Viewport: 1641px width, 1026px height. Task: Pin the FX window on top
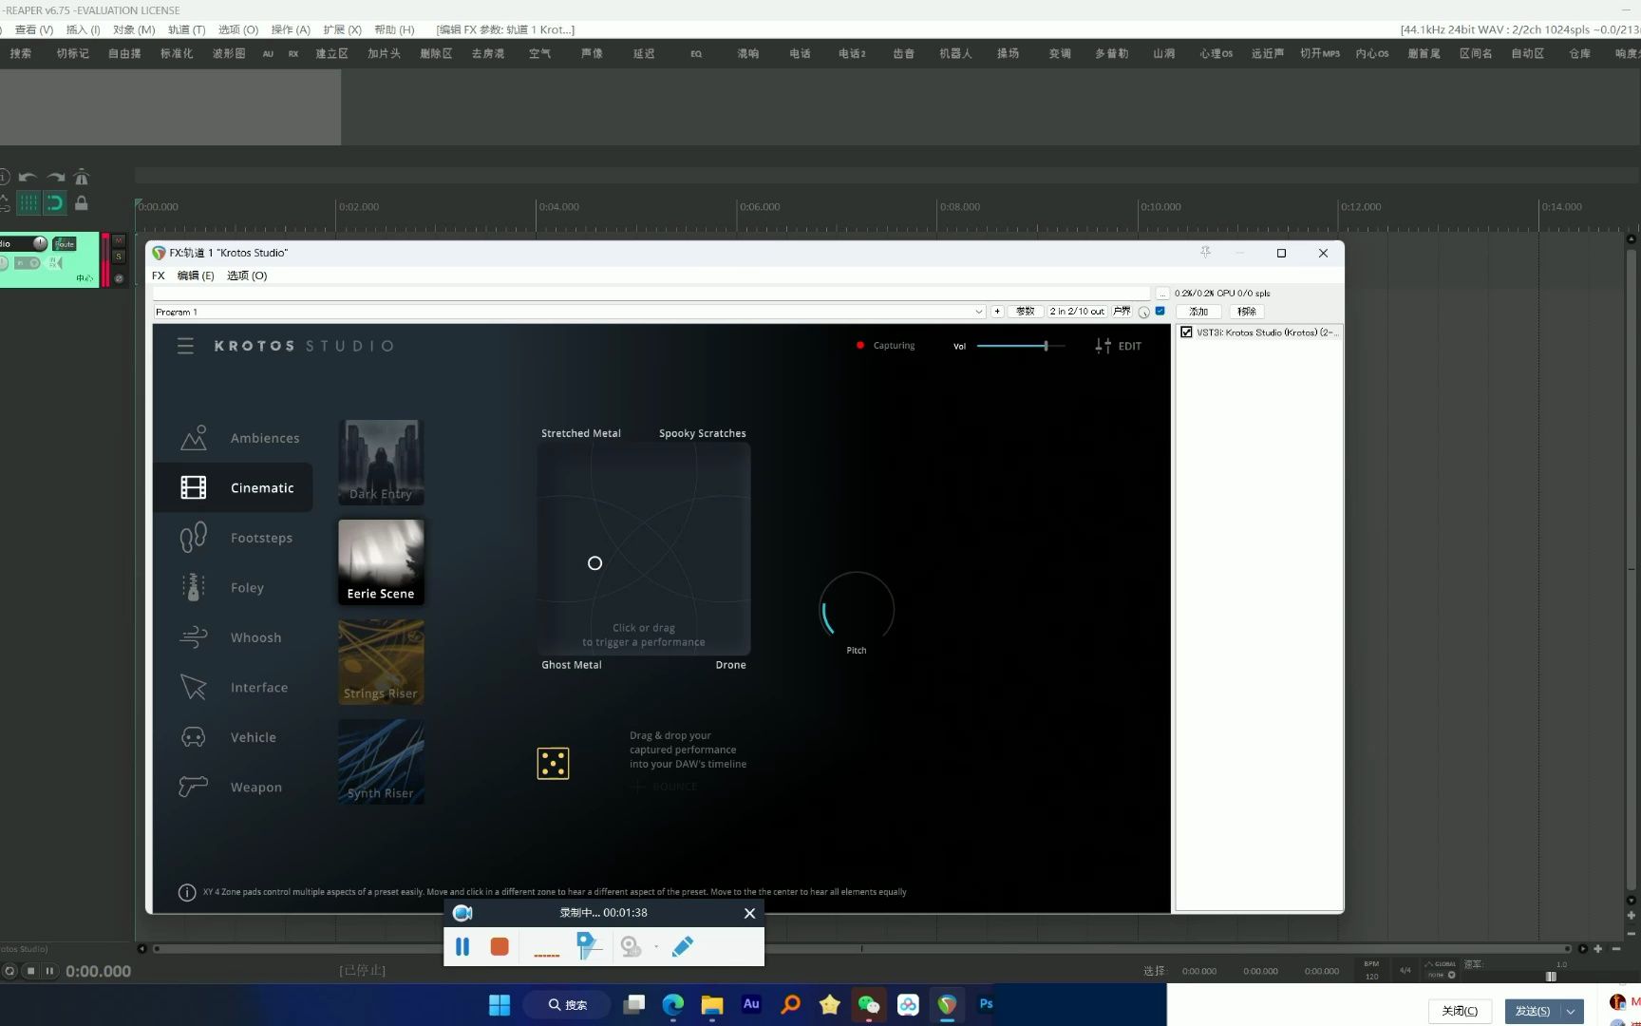(1205, 252)
